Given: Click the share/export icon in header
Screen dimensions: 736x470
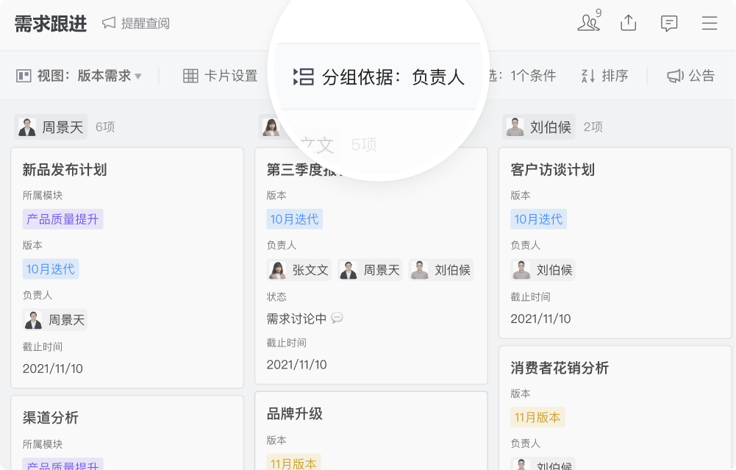Looking at the screenshot, I should point(628,23).
